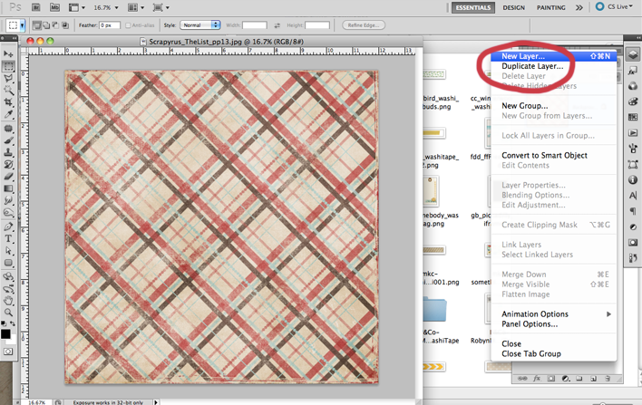This screenshot has width=642, height=405.
Task: Swap the Width and Height values
Action: (x=277, y=25)
